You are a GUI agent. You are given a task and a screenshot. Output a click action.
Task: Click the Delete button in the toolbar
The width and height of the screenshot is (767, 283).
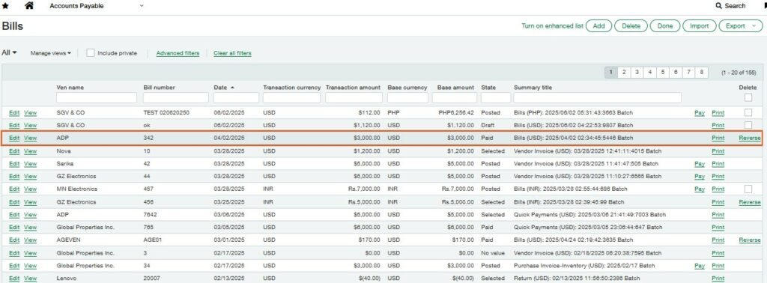tap(631, 26)
